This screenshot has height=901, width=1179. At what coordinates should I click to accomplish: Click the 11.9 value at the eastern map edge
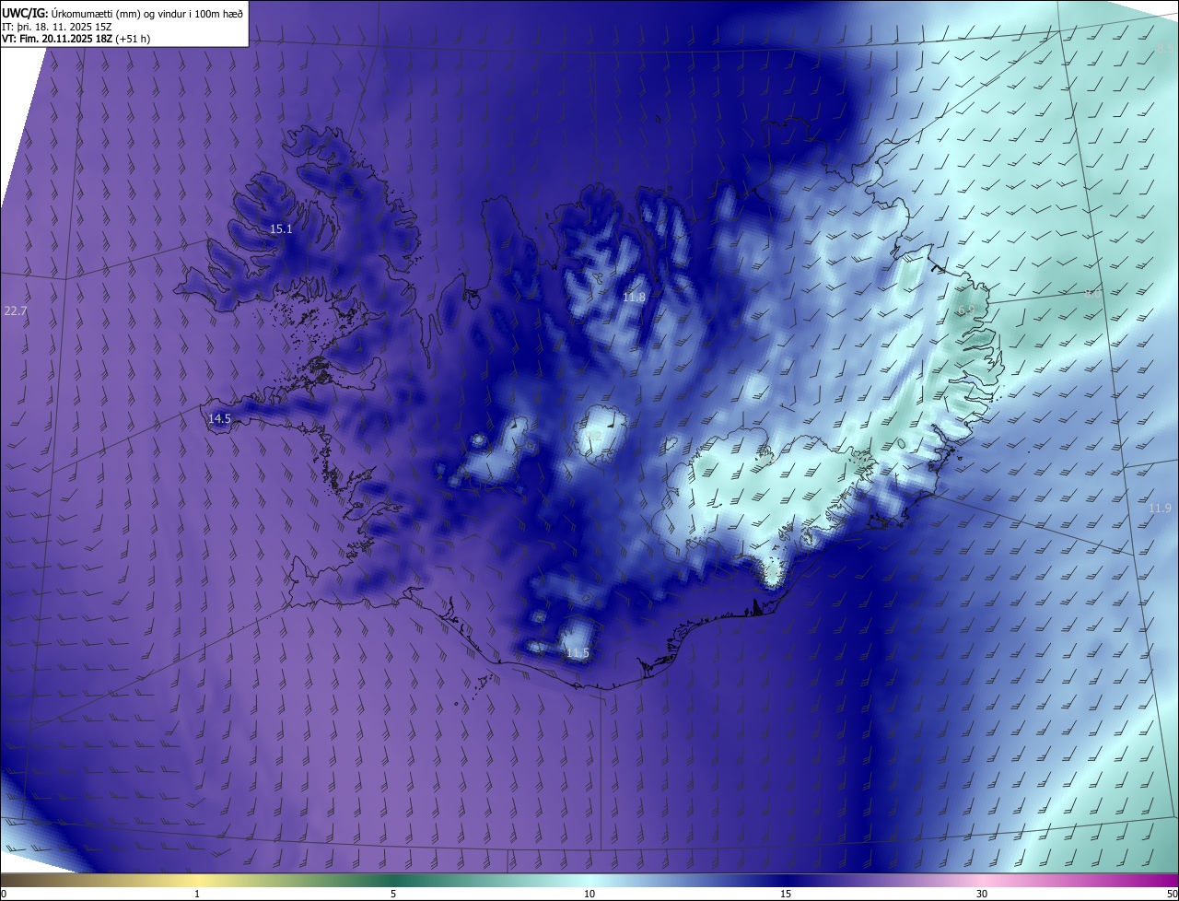[1160, 509]
